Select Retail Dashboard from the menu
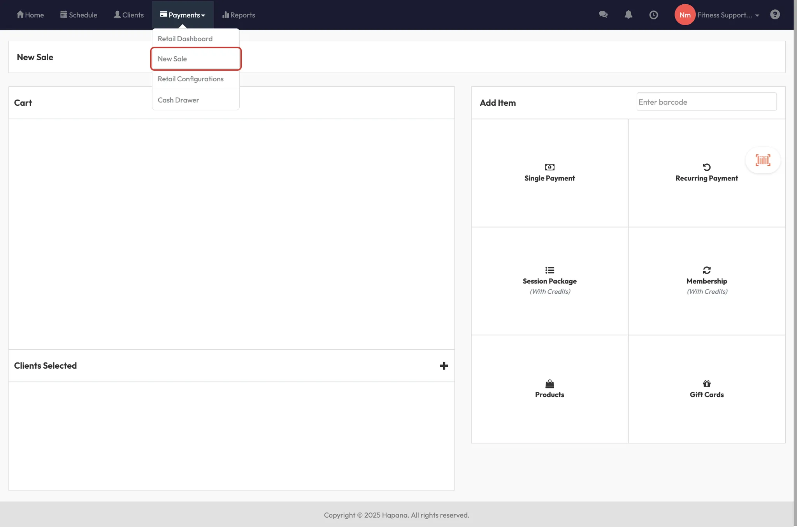The width and height of the screenshot is (797, 527). pos(185,39)
